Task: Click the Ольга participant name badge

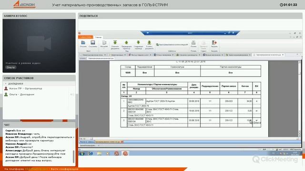Action: pyautogui.click(x=10, y=67)
